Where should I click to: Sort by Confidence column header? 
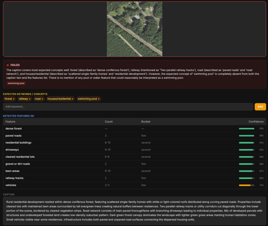coord(256,122)
